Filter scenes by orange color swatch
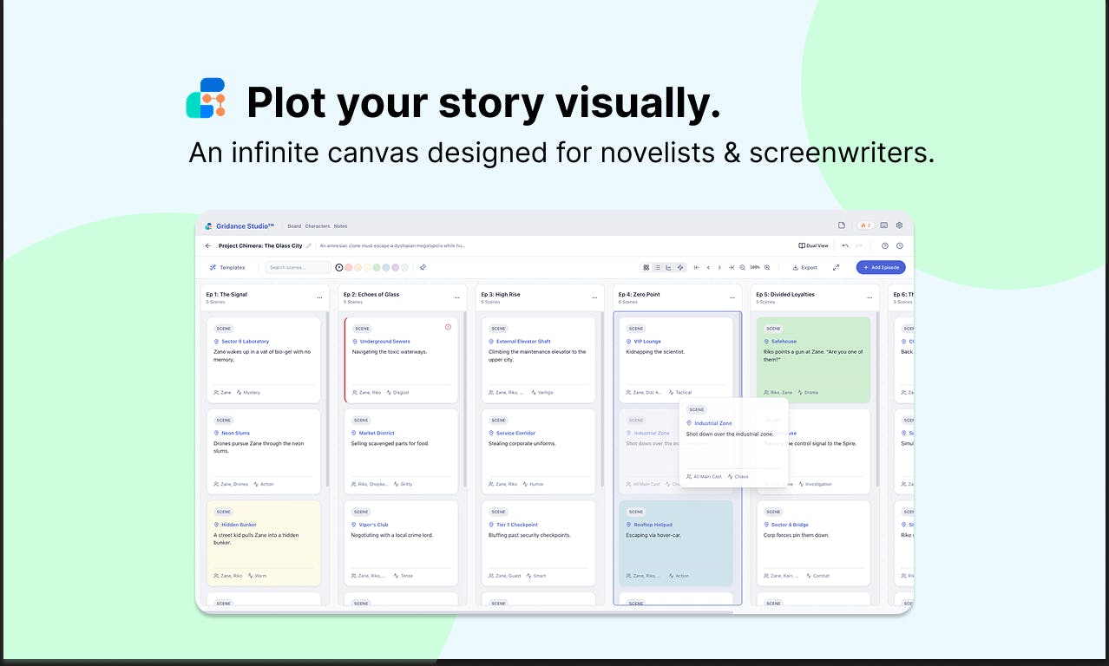The image size is (1109, 666). click(358, 267)
